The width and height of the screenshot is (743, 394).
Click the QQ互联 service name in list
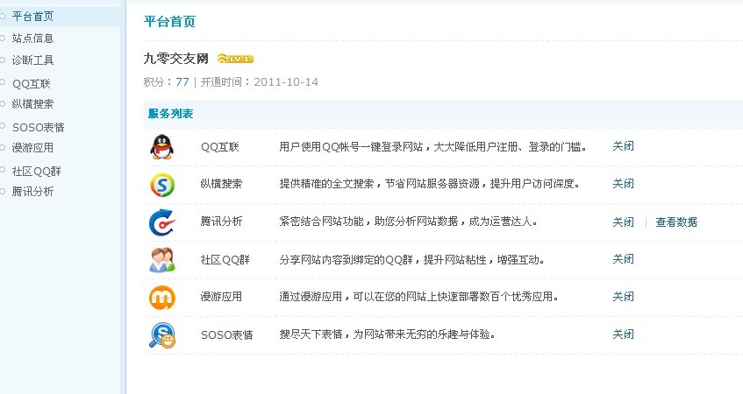click(x=220, y=146)
